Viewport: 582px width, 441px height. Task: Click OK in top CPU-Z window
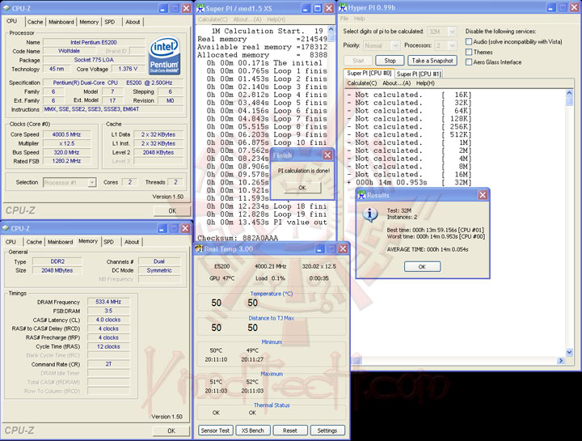(x=172, y=210)
